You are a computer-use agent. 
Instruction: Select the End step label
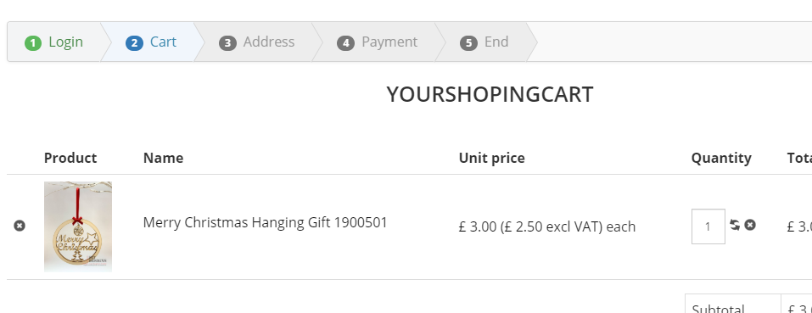[496, 42]
